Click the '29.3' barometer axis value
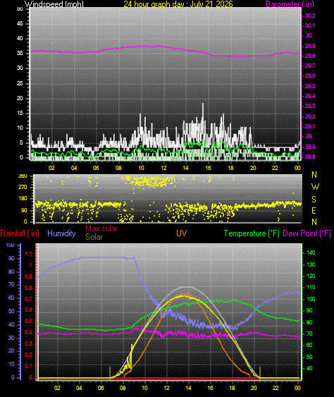 click(310, 106)
